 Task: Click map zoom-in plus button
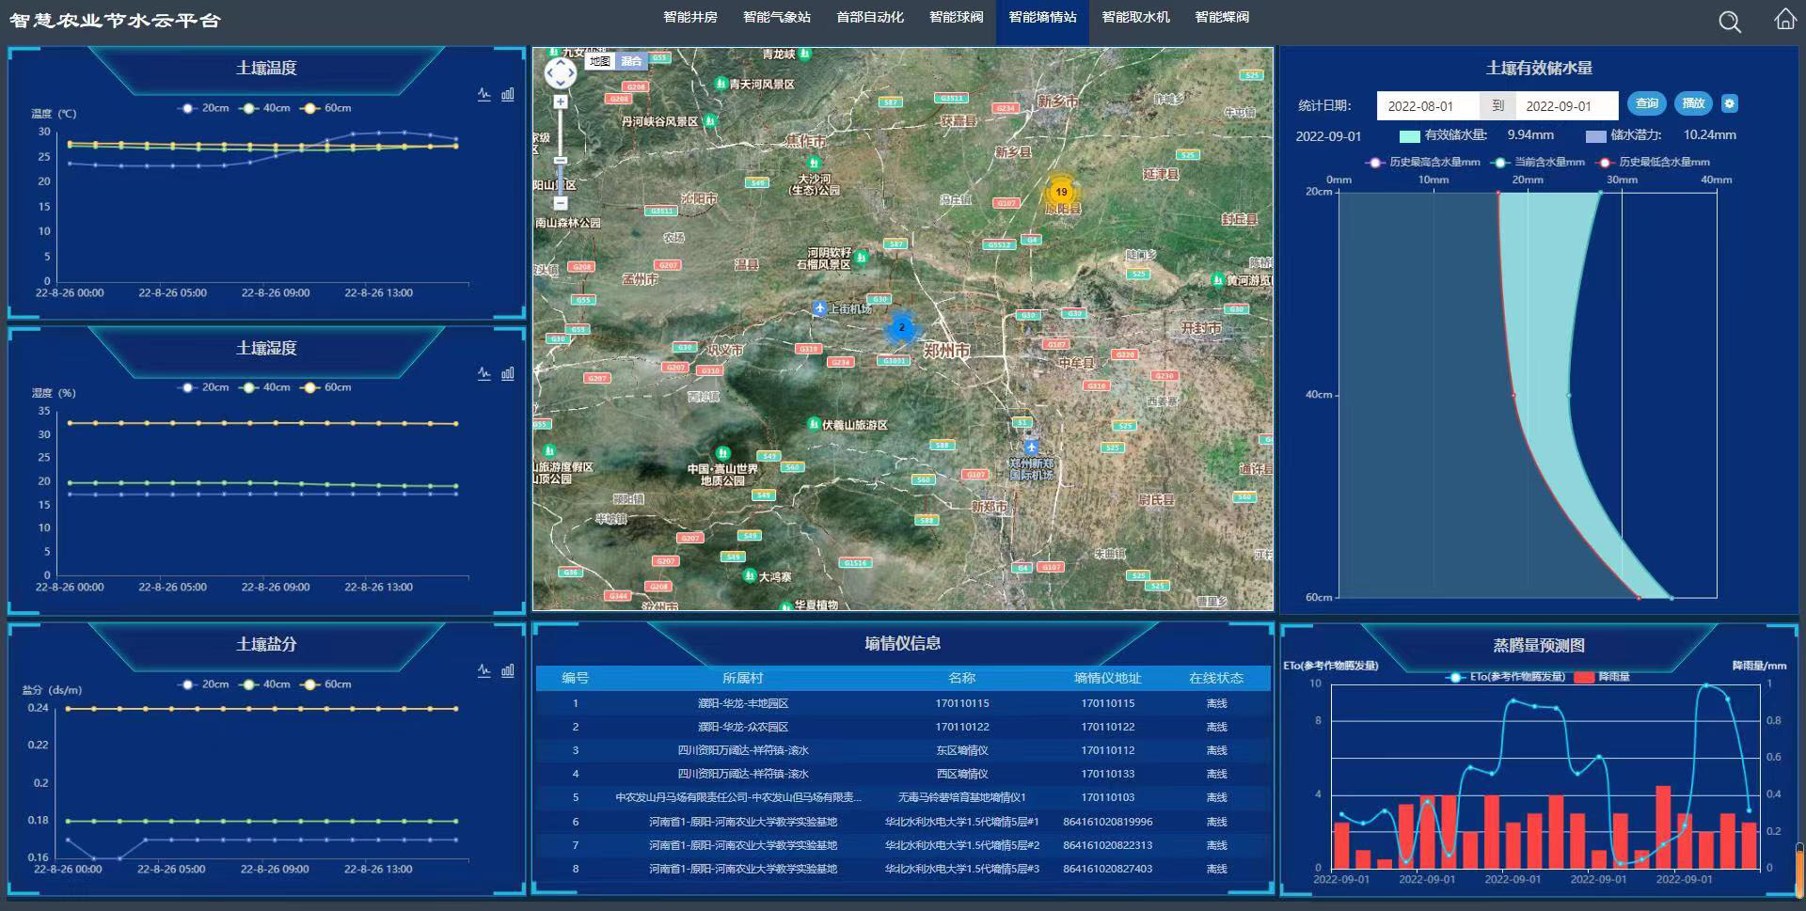(560, 102)
